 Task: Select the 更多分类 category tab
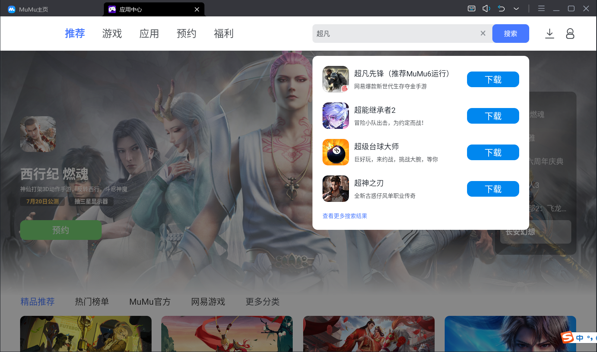263,302
